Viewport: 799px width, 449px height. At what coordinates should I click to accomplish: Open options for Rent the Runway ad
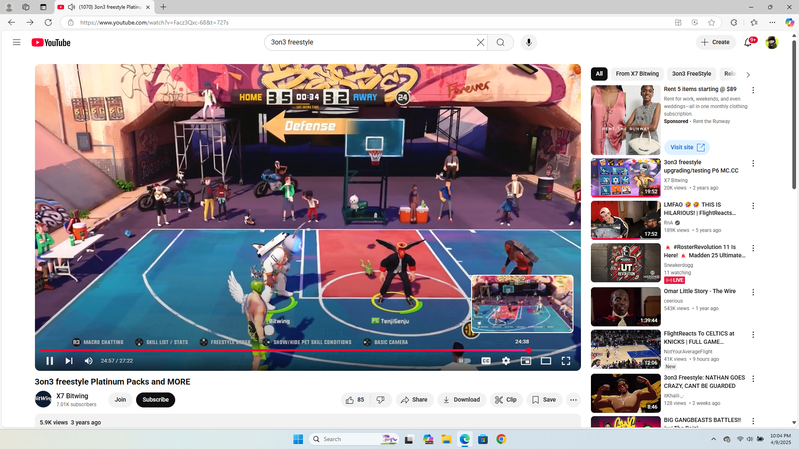pos(753,90)
